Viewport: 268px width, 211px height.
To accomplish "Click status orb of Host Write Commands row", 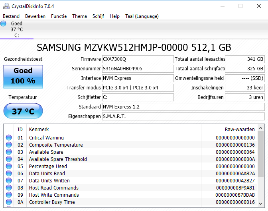I will (9, 195).
